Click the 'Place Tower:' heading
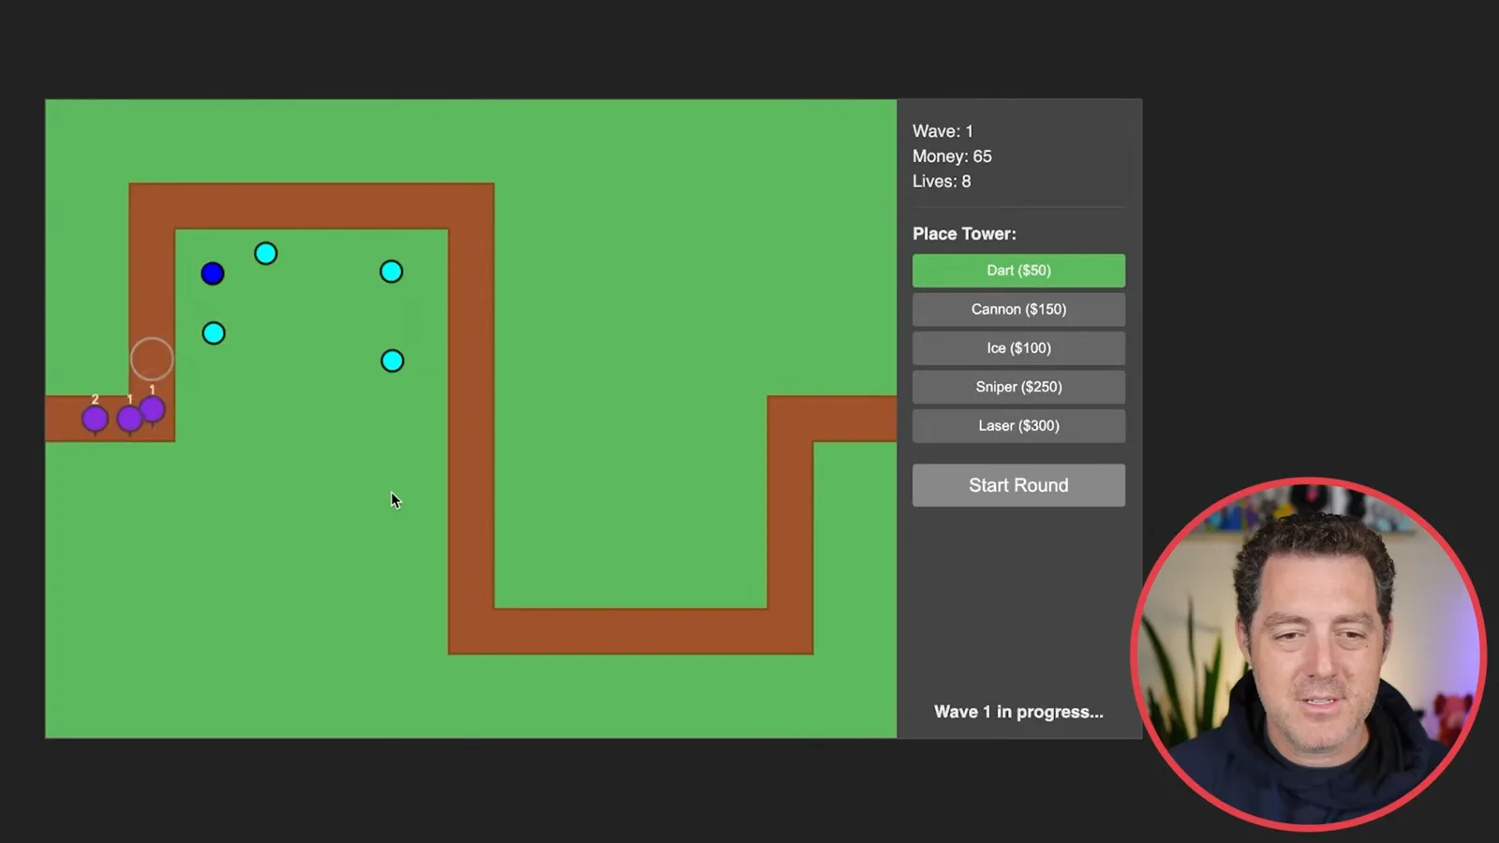Screen dimensions: 1499x843 [x=964, y=234]
